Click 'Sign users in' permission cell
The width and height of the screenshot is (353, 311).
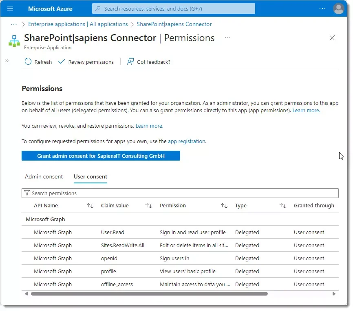tap(174, 258)
